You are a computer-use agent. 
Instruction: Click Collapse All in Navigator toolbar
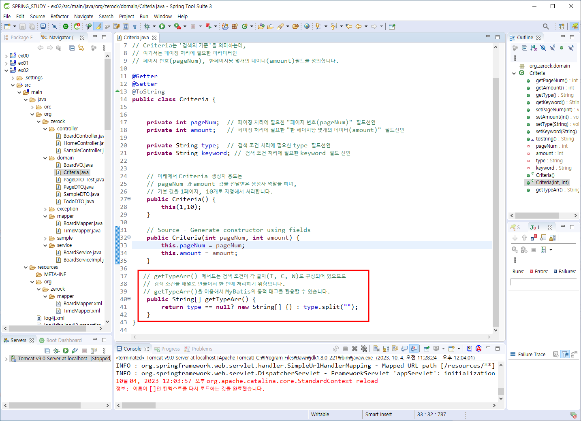point(72,48)
